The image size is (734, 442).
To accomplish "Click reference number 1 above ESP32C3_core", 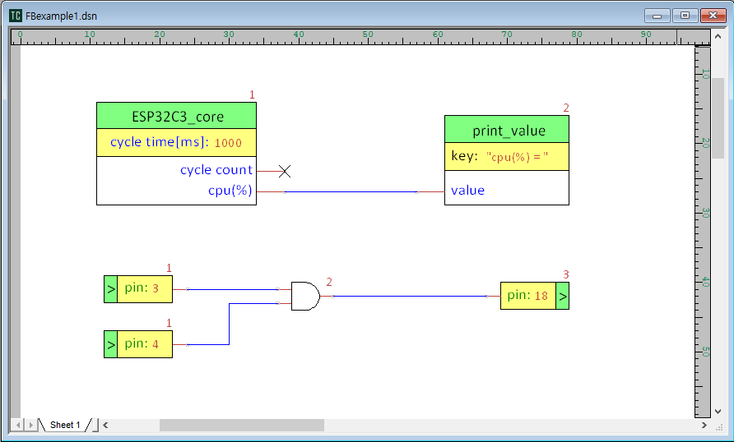I will [x=252, y=94].
